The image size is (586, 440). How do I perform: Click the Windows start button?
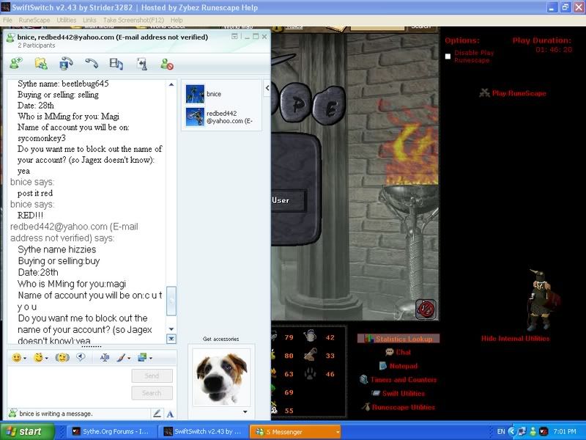coord(27,431)
